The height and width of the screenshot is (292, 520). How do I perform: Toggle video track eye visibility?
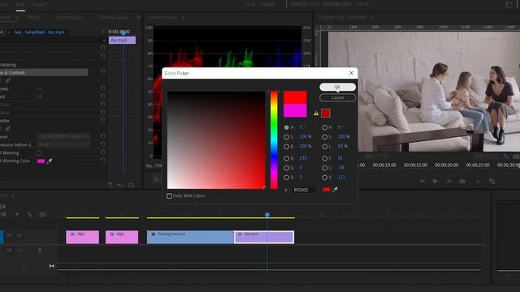click(19, 235)
